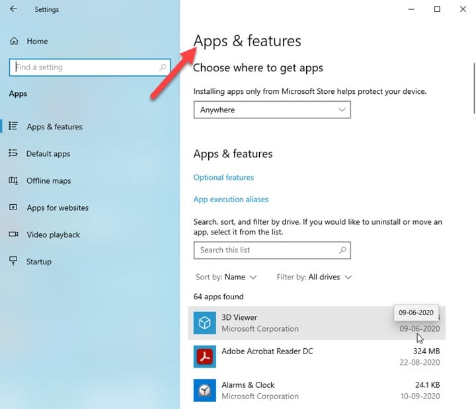Click the 64 apps found text
Viewport: 476px width, 409px height.
click(x=219, y=297)
